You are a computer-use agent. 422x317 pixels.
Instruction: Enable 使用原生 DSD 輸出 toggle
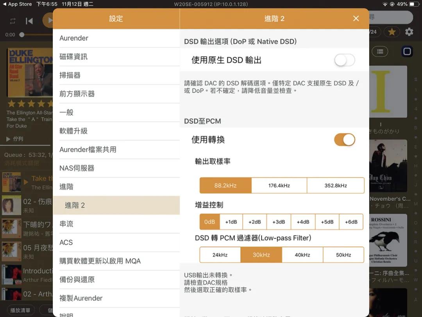[344, 61]
